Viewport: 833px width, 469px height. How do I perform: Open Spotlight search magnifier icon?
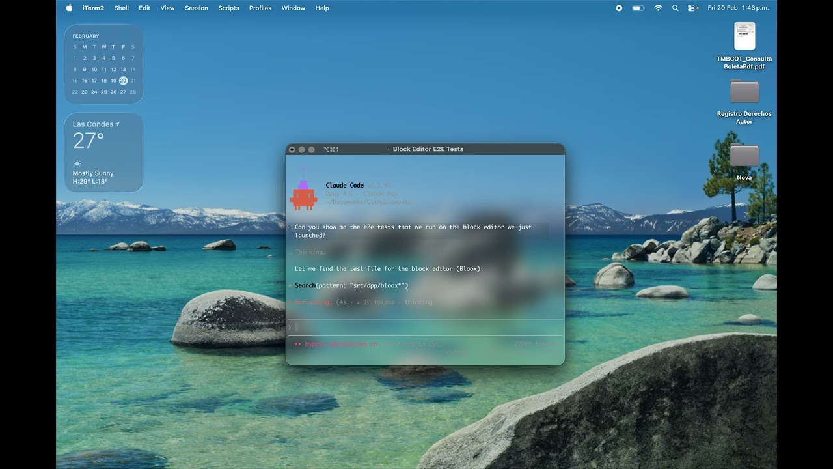[x=675, y=8]
